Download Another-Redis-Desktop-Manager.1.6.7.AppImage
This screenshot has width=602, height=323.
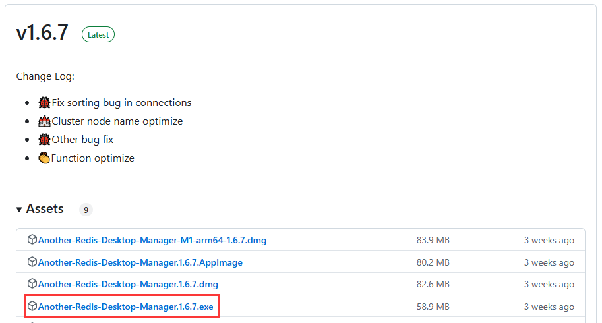(x=140, y=262)
